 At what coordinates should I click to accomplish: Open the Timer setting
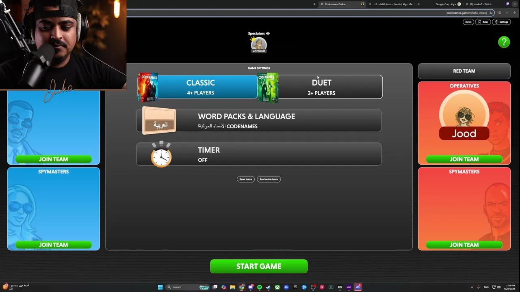tap(259, 154)
